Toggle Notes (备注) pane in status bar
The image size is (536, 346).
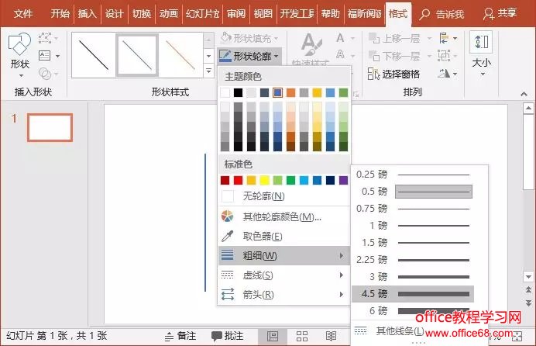tap(180, 336)
